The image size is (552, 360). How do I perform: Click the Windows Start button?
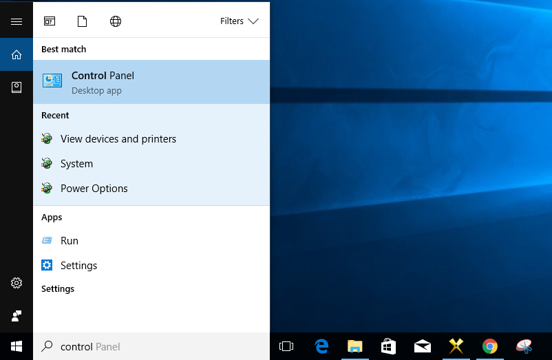pyautogui.click(x=17, y=346)
